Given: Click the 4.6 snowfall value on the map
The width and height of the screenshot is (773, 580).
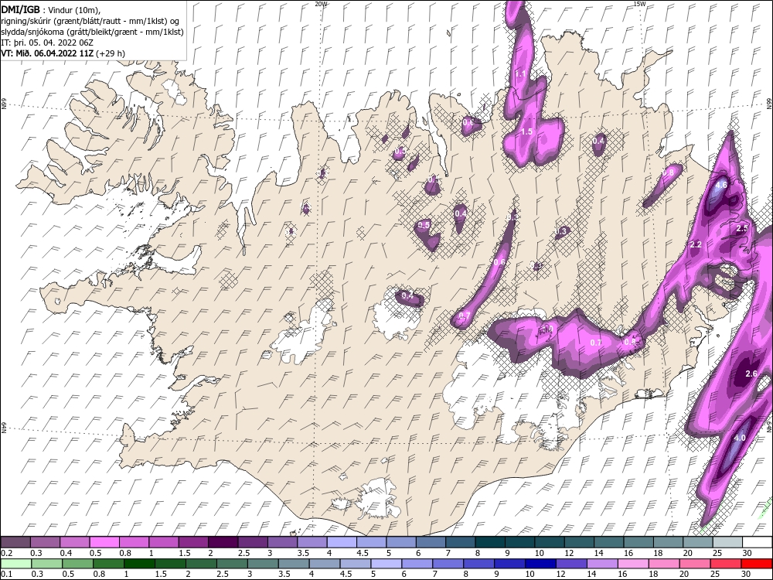Looking at the screenshot, I should 721,186.
